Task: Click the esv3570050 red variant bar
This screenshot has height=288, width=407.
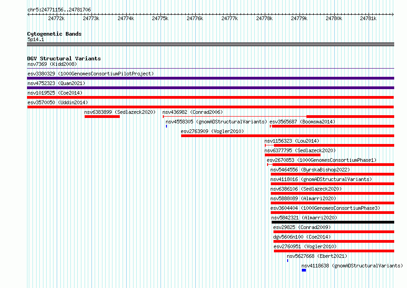Action: click(210, 107)
